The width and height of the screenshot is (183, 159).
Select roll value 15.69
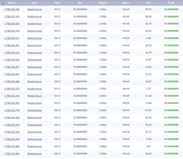[x=148, y=103]
